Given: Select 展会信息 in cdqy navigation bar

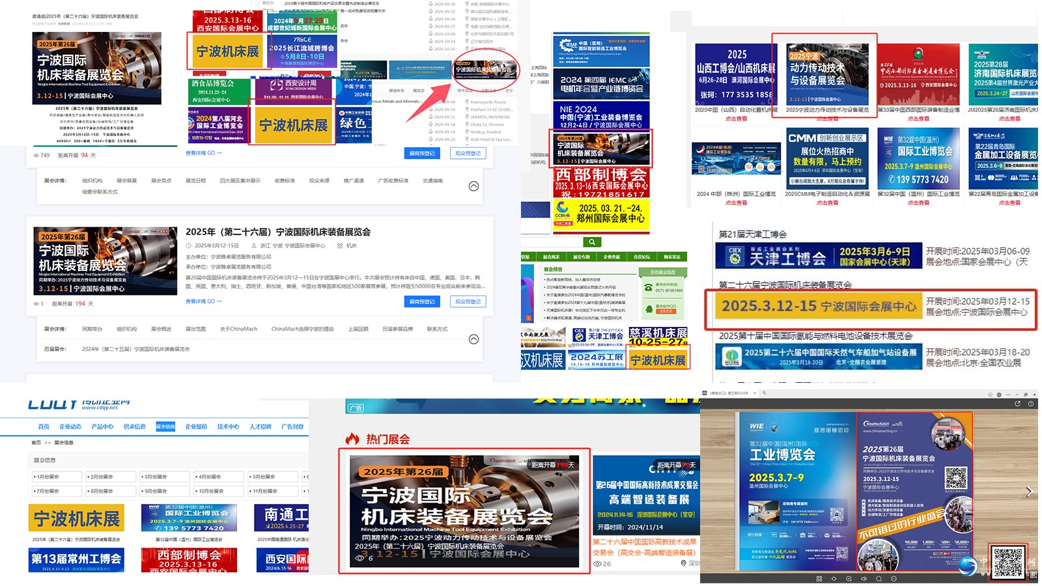Looking at the screenshot, I should 165,426.
